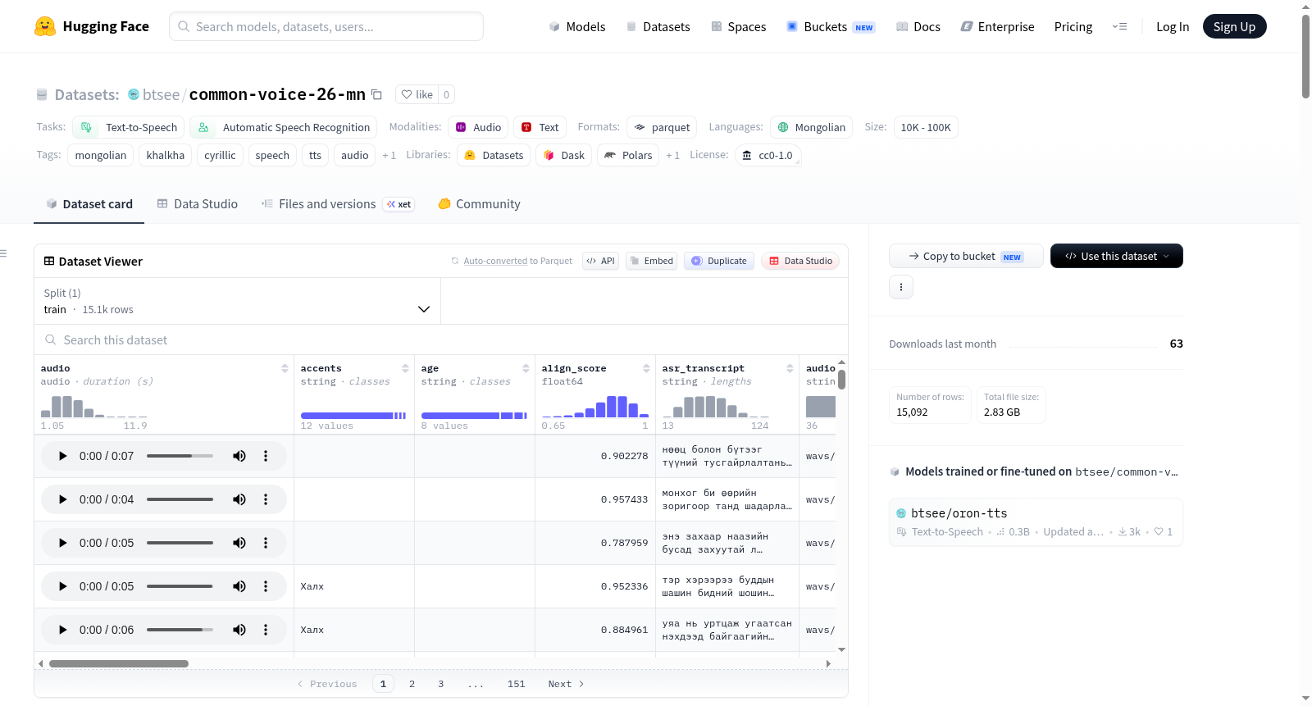Click the Copy to bucket button
The width and height of the screenshot is (1312, 706).
pyautogui.click(x=966, y=256)
